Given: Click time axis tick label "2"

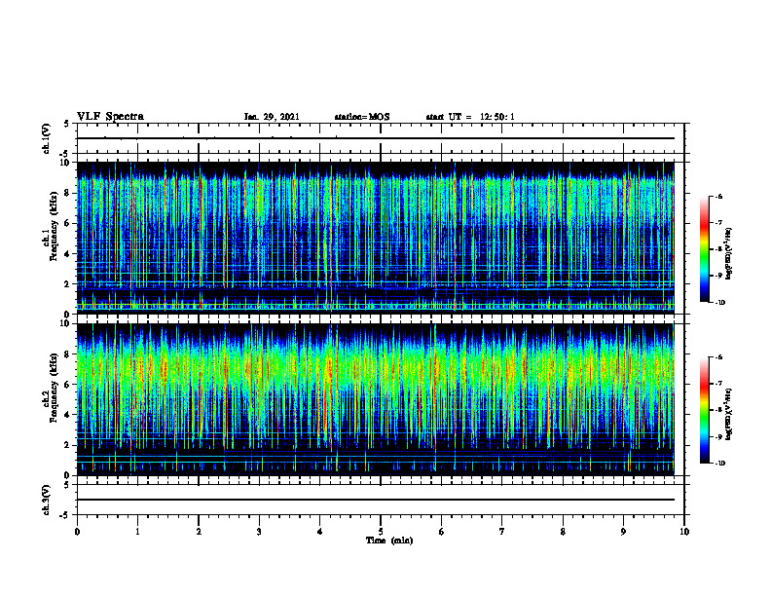Looking at the screenshot, I should pyautogui.click(x=199, y=532).
